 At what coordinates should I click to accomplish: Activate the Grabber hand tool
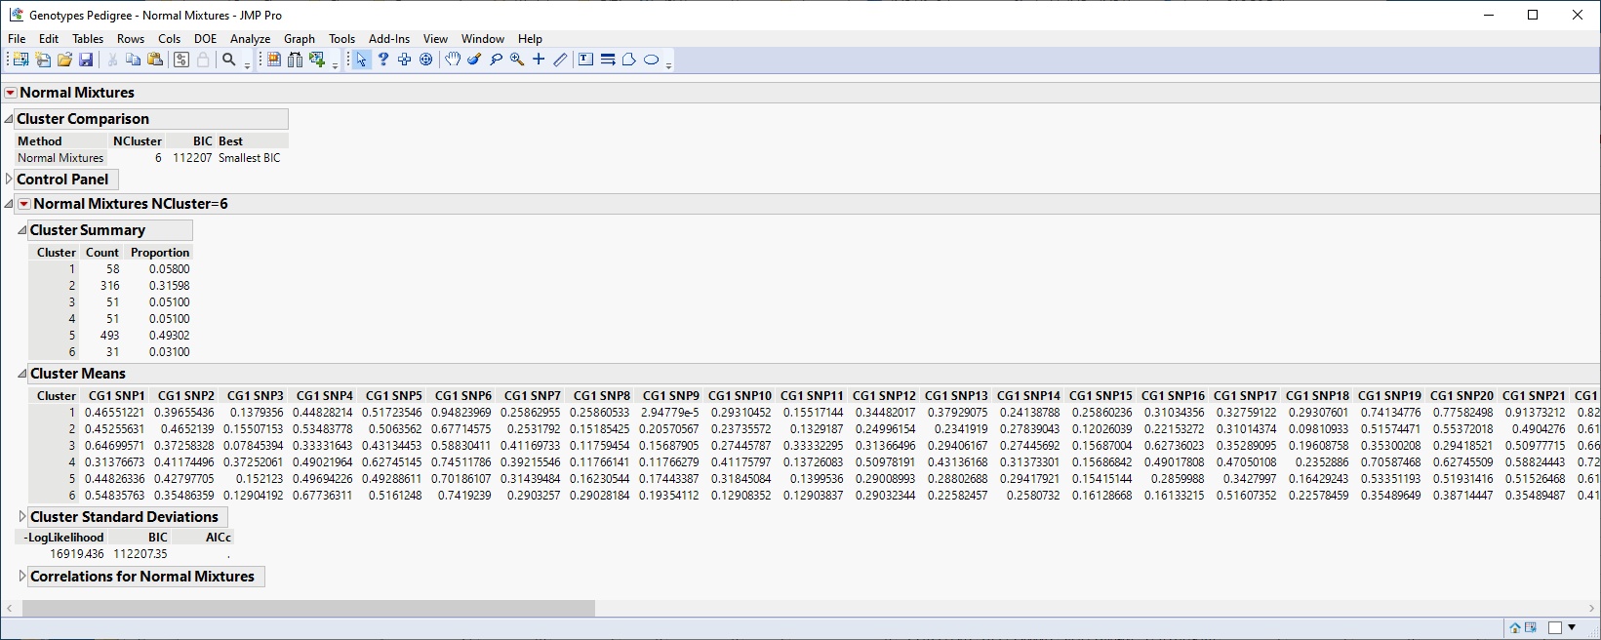point(453,60)
